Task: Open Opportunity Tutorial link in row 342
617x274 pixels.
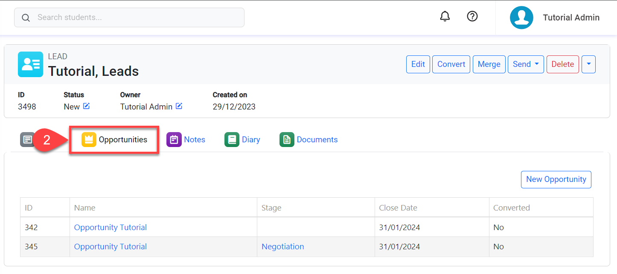Action: click(111, 228)
